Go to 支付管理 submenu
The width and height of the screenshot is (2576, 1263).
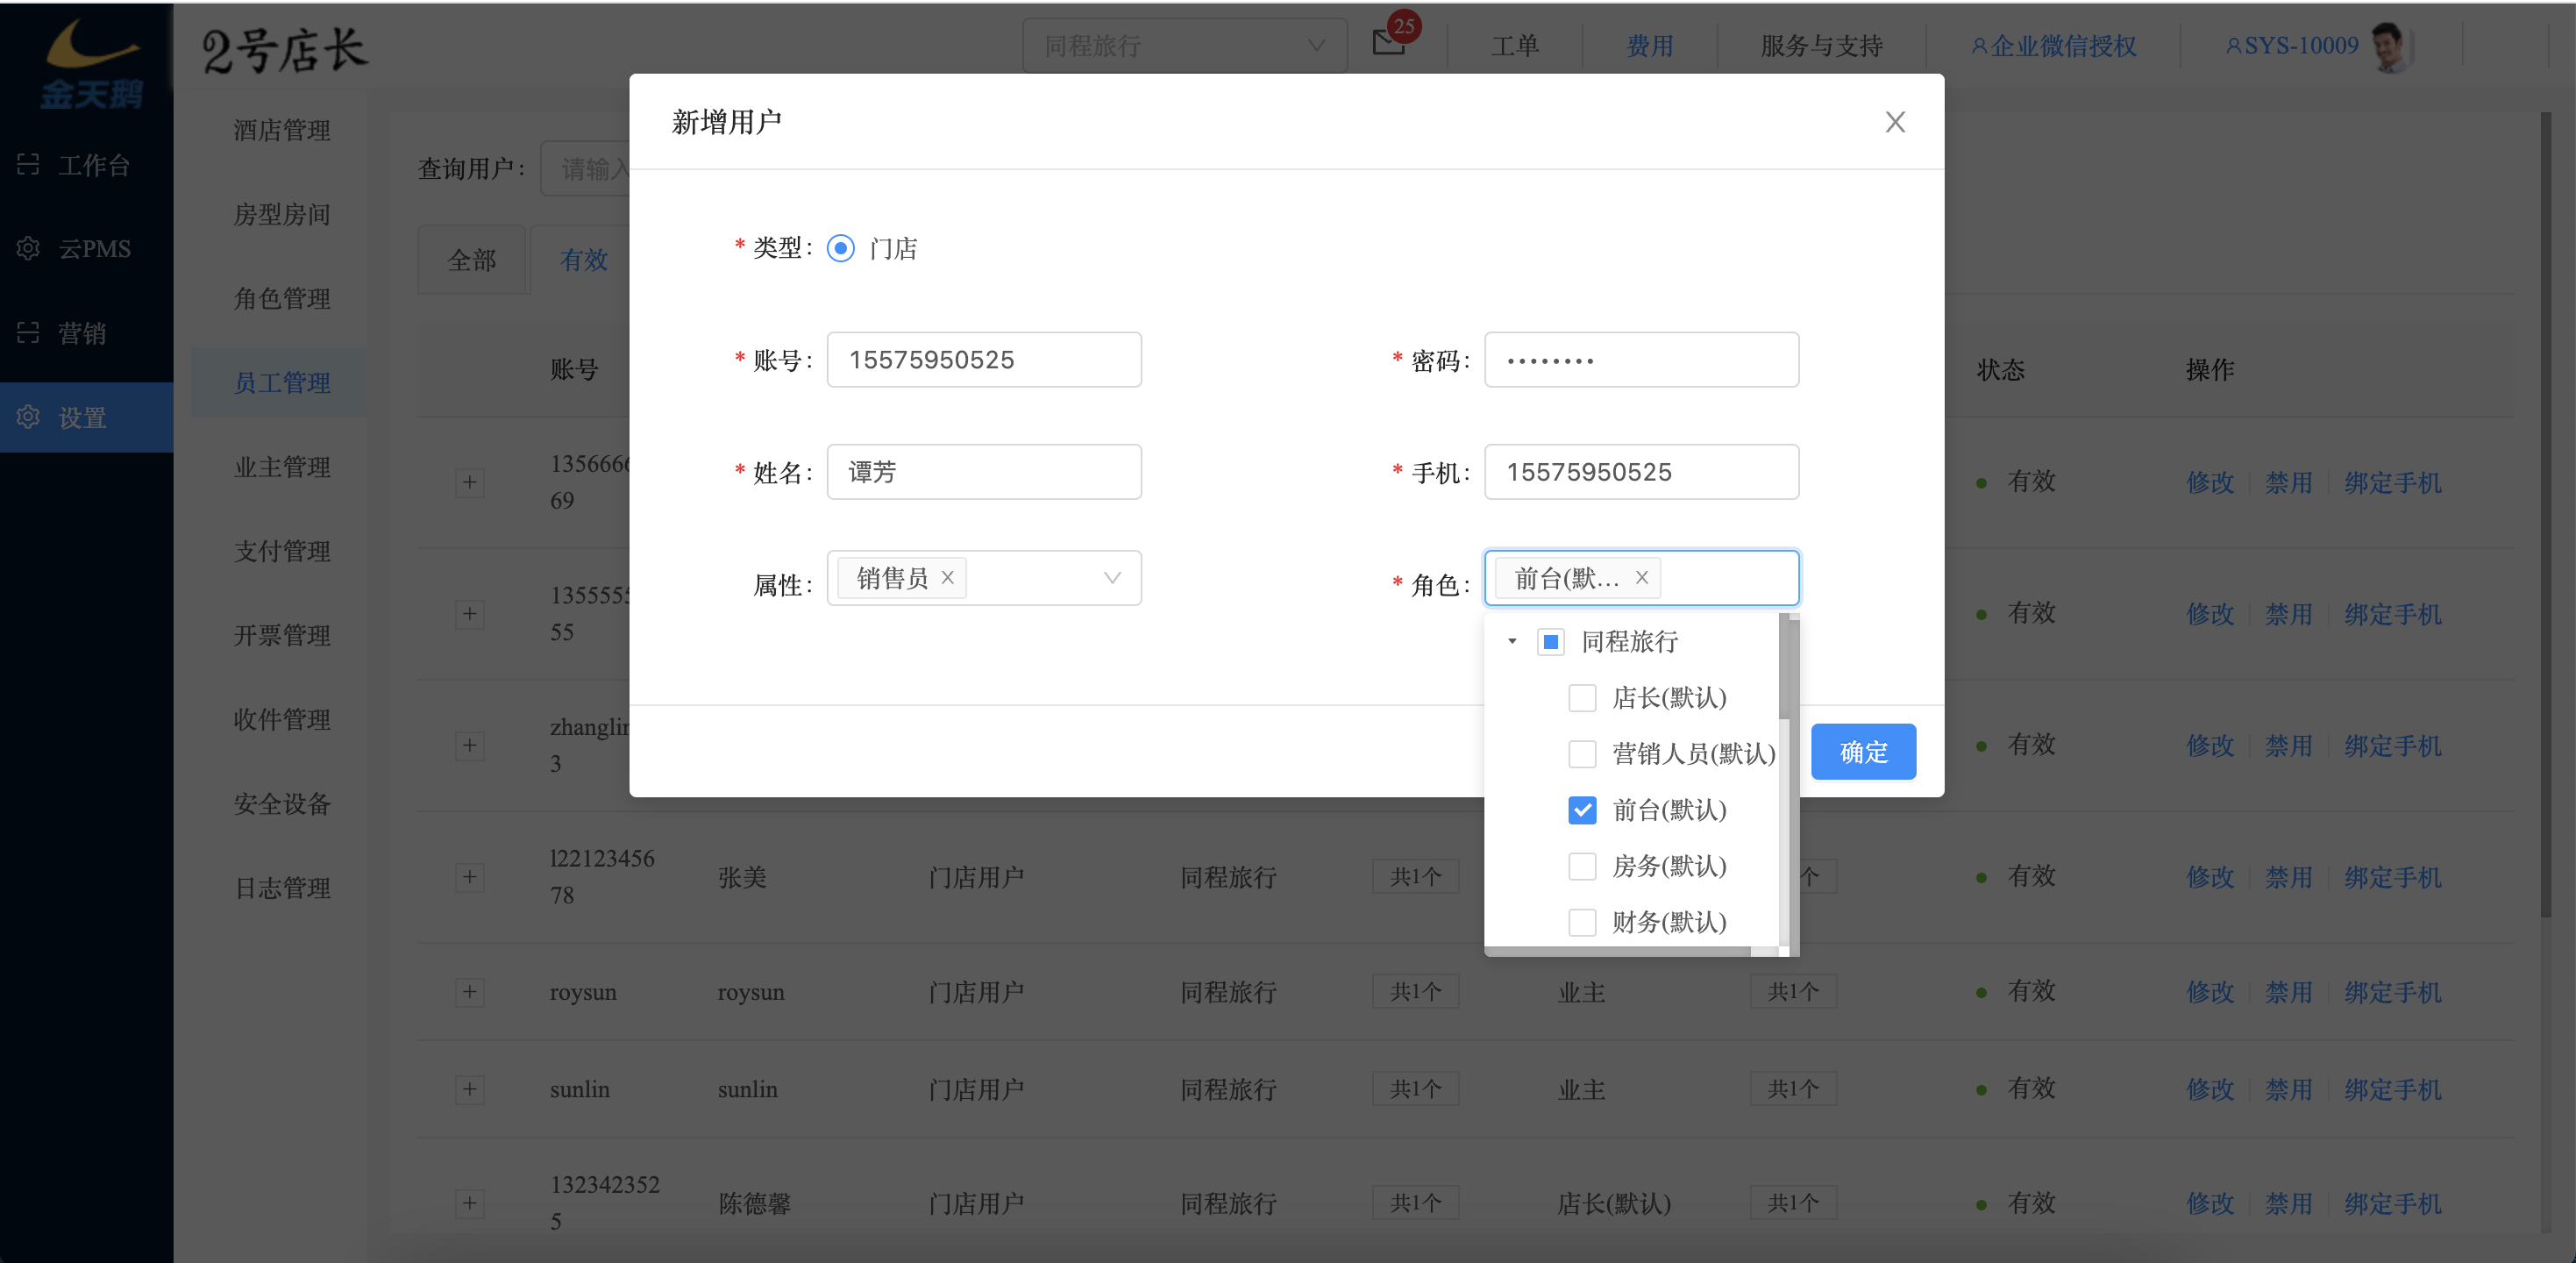281,551
